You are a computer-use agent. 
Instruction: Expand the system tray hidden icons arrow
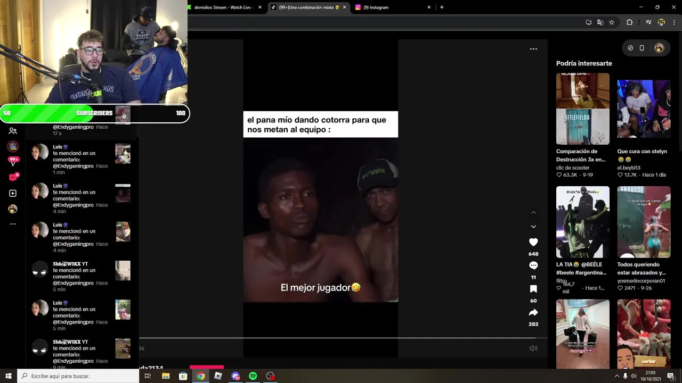pos(617,376)
